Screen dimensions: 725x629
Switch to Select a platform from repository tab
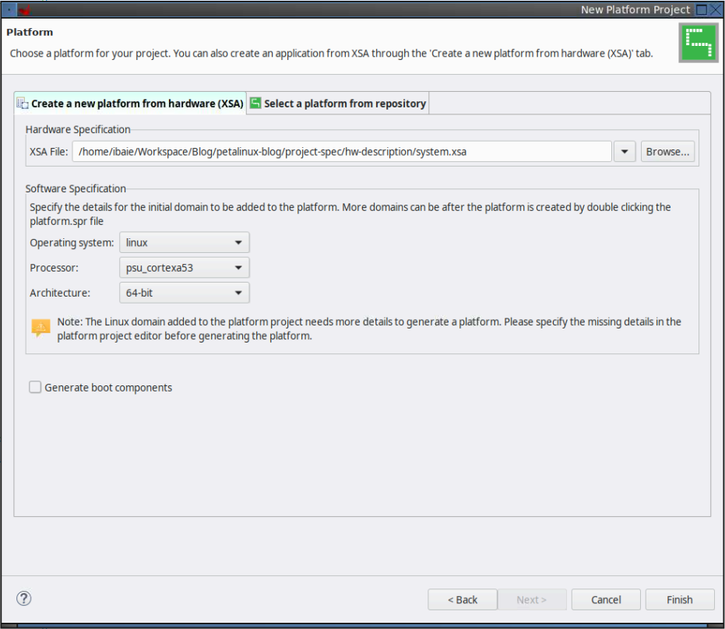pyautogui.click(x=338, y=104)
